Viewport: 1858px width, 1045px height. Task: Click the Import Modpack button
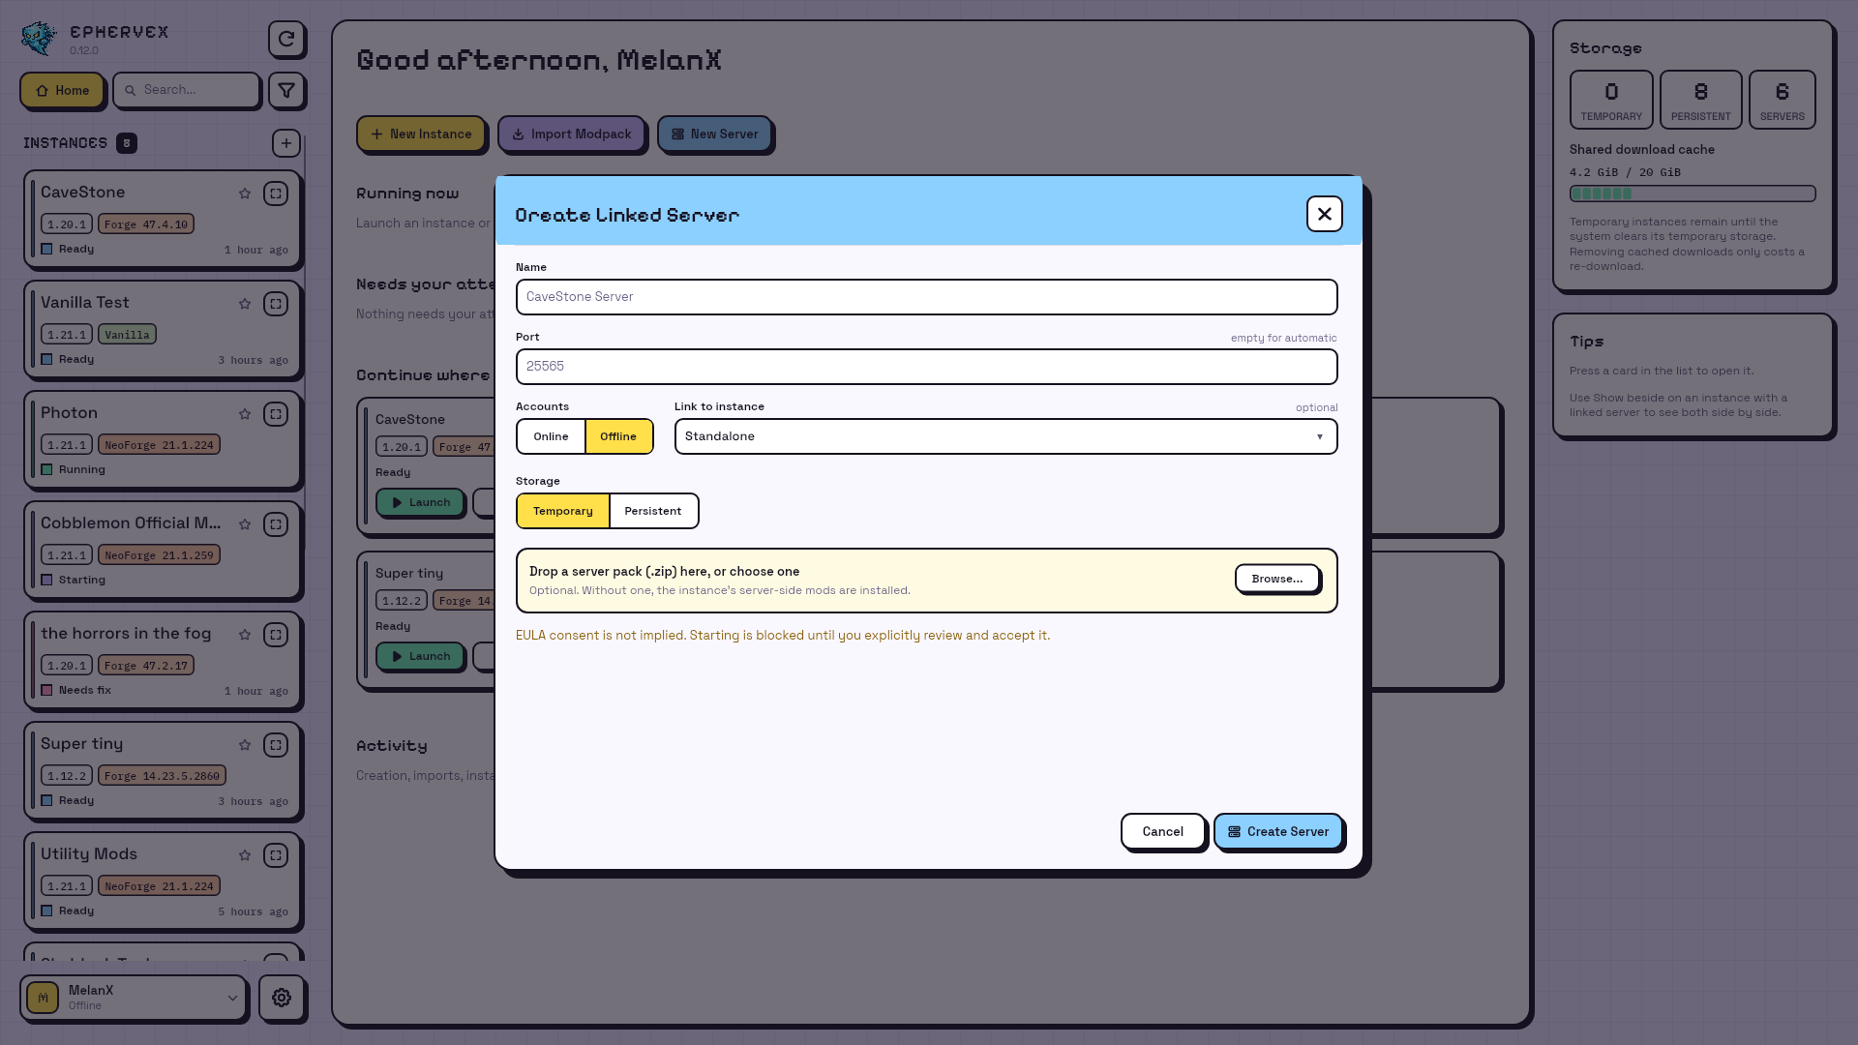571,134
